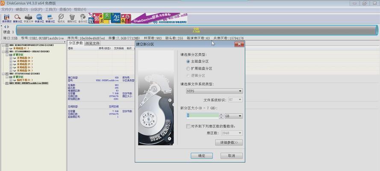Click the next disk arrow above 硬盘 3

(8, 27)
